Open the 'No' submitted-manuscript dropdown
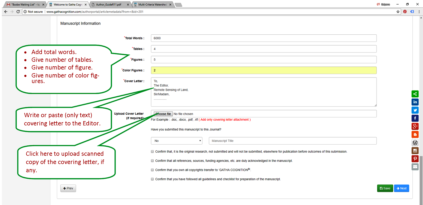 coord(176,141)
